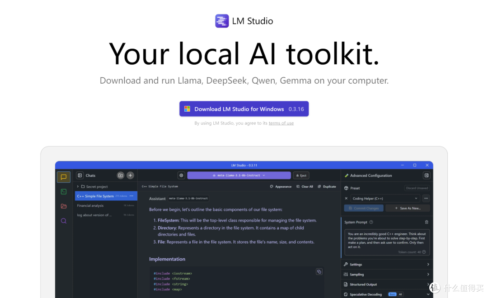The width and height of the screenshot is (488, 298).
Task: Click the assistant's meta-llama-3.1-8b-instruct model tag
Action: pyautogui.click(x=188, y=199)
